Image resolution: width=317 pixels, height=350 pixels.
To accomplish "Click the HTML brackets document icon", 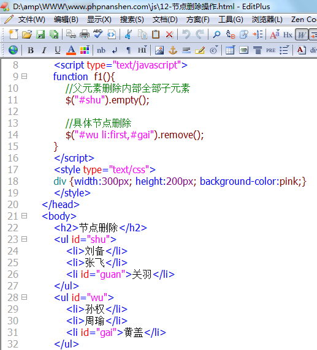I will [112, 35].
